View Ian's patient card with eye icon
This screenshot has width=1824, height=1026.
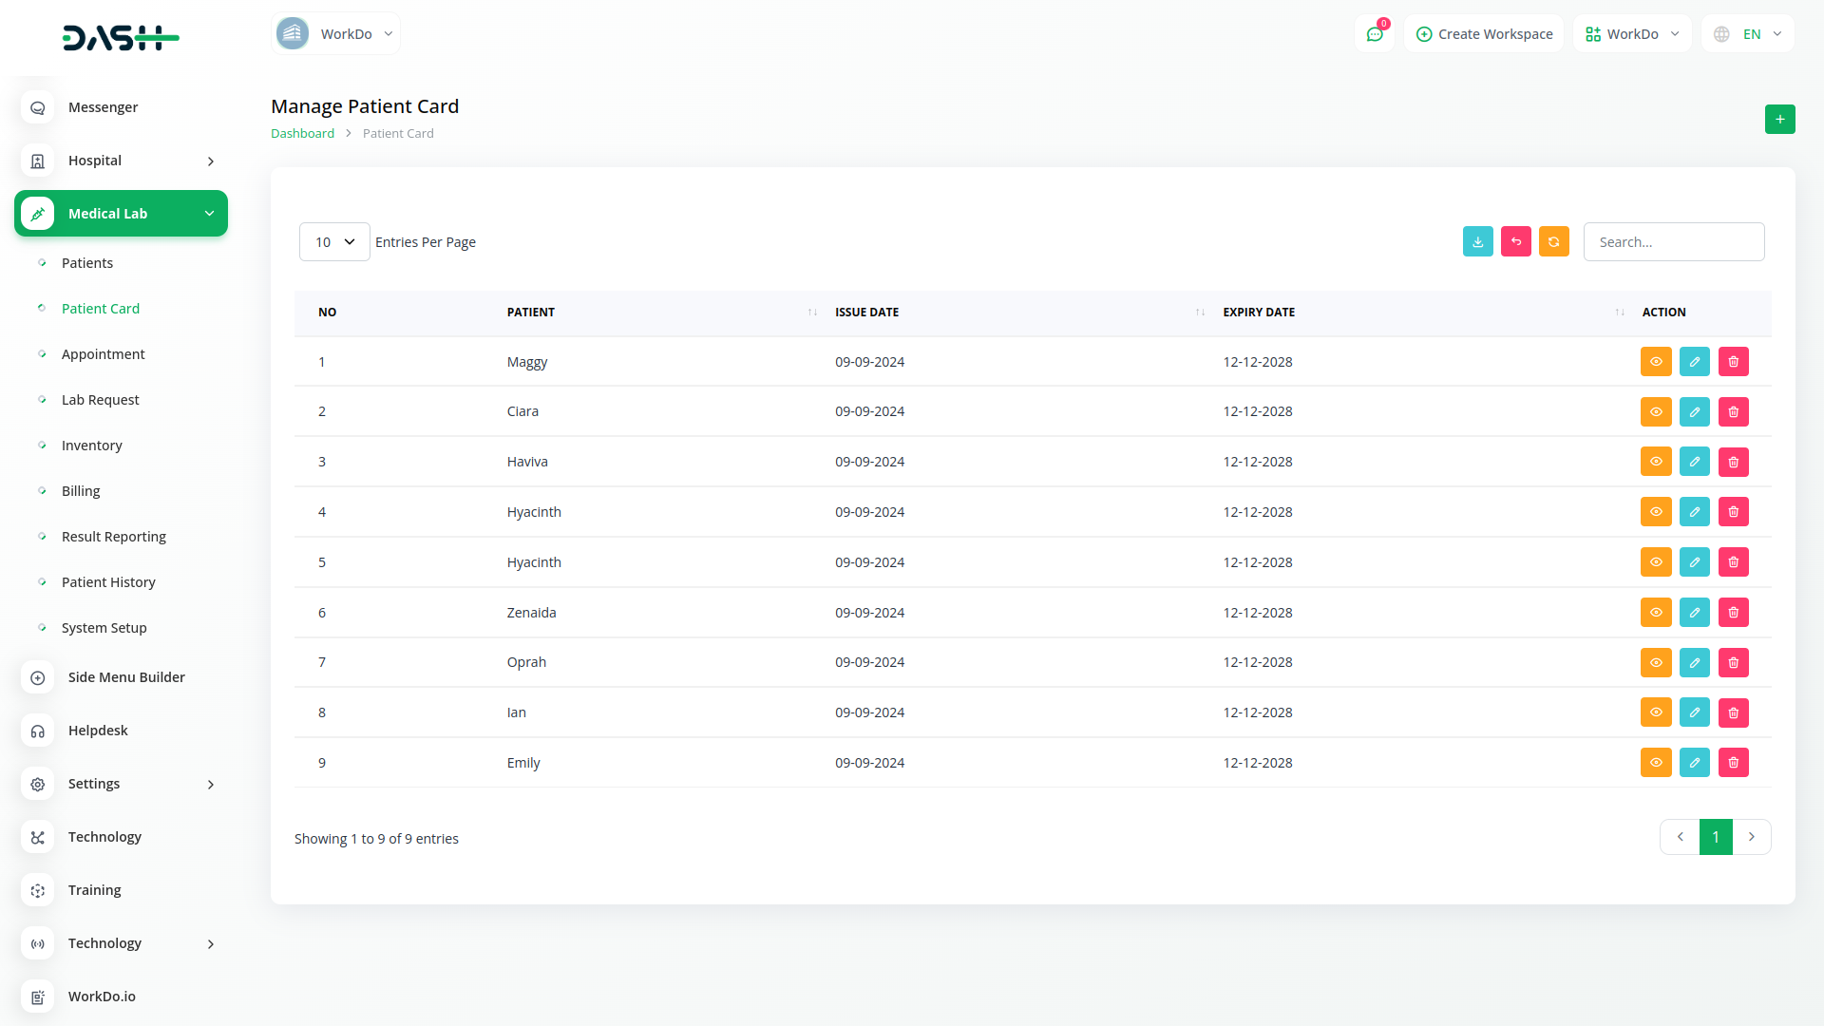click(1655, 712)
